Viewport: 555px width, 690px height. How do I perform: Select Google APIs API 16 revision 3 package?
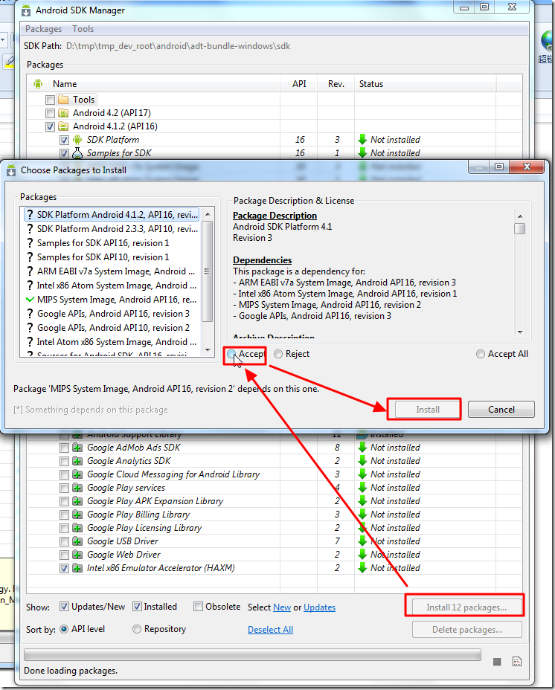click(x=112, y=314)
